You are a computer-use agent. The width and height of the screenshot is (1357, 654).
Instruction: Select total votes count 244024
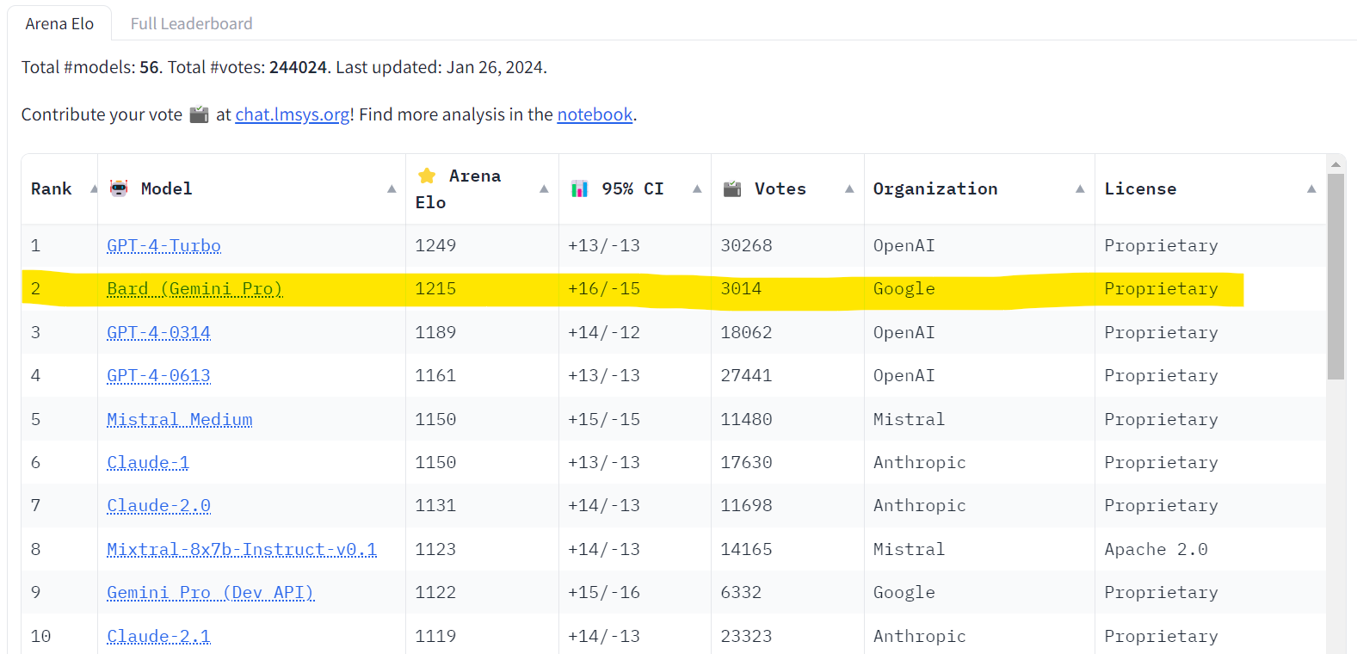(298, 67)
